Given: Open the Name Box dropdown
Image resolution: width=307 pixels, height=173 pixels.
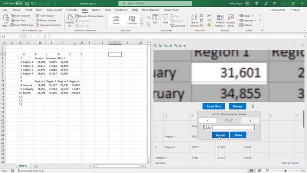Looking at the screenshot, I should click(x=19, y=37).
